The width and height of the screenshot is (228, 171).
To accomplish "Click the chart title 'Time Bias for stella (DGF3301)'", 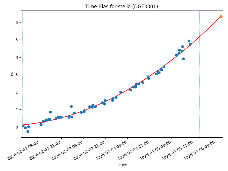I will (x=121, y=7).
